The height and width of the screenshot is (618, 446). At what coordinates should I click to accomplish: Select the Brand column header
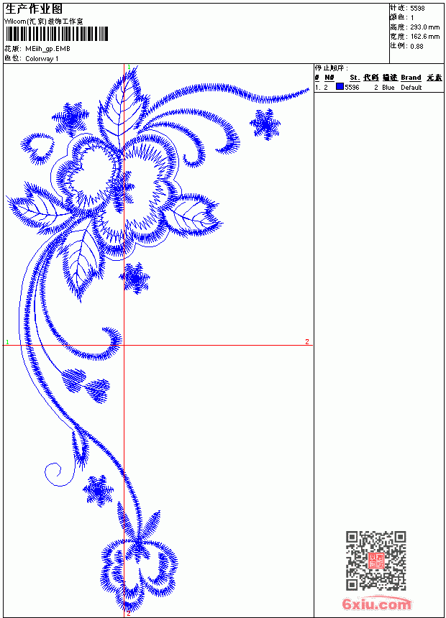pyautogui.click(x=411, y=78)
